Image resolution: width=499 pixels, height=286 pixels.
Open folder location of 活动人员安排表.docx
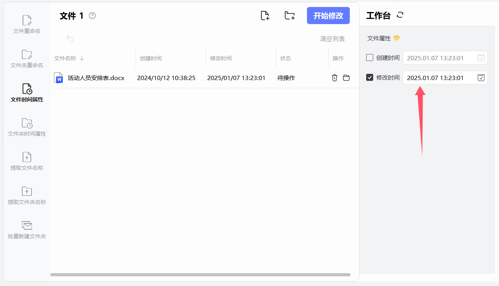[346, 78]
